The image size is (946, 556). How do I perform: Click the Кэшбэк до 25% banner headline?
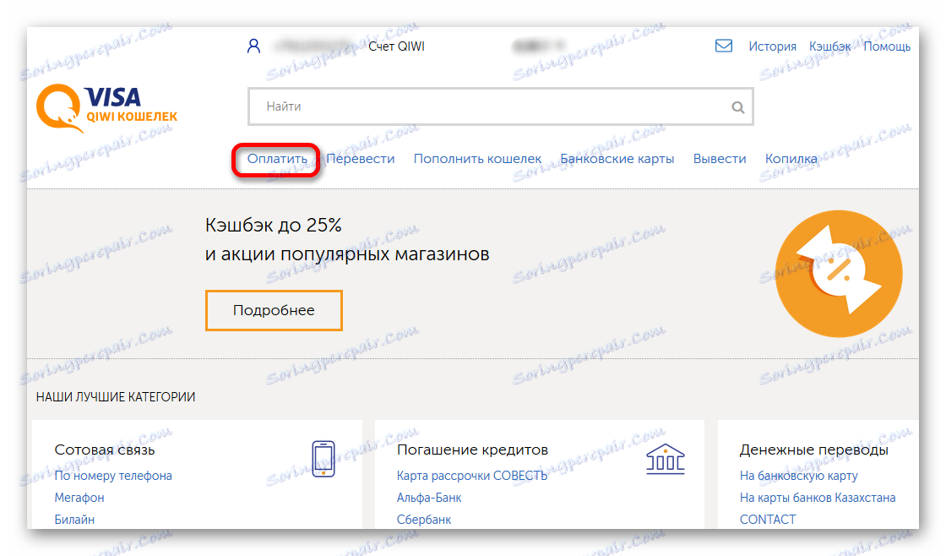point(274,225)
